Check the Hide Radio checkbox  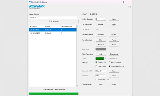click(96, 66)
